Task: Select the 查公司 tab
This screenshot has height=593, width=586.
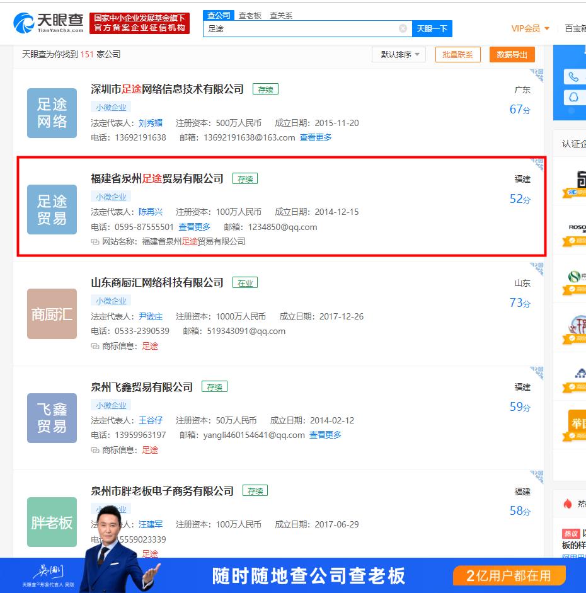Action: point(218,15)
